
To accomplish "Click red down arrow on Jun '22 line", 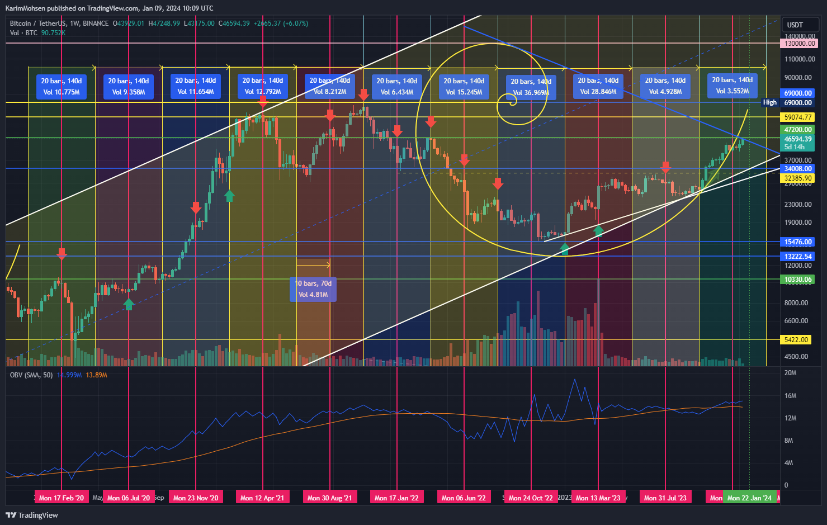I will tap(464, 160).
